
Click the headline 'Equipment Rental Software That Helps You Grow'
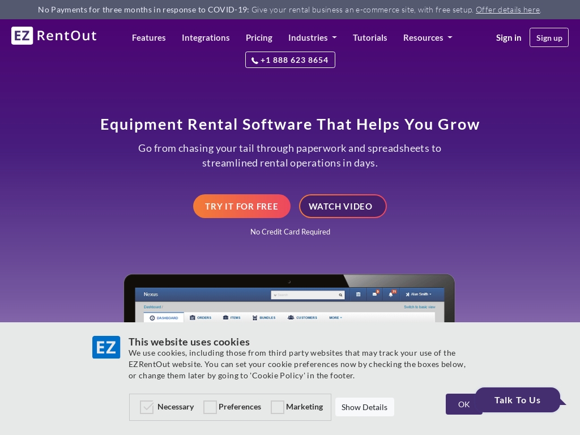pyautogui.click(x=290, y=124)
